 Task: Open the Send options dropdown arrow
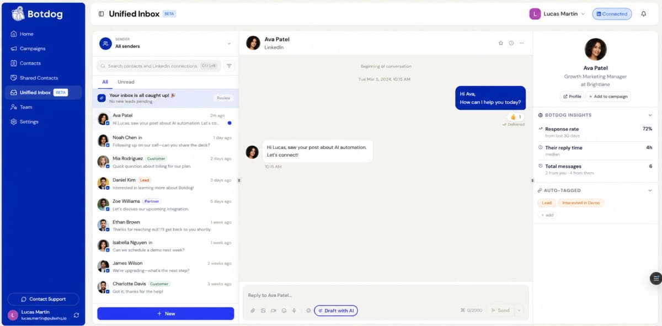click(x=519, y=311)
